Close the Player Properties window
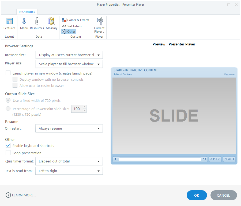The height and width of the screenshot is (206, 241). (236, 5)
